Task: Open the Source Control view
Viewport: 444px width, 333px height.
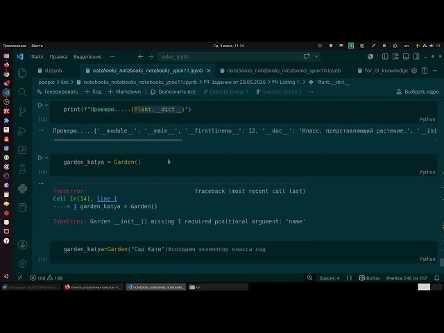Action: (x=22, y=111)
